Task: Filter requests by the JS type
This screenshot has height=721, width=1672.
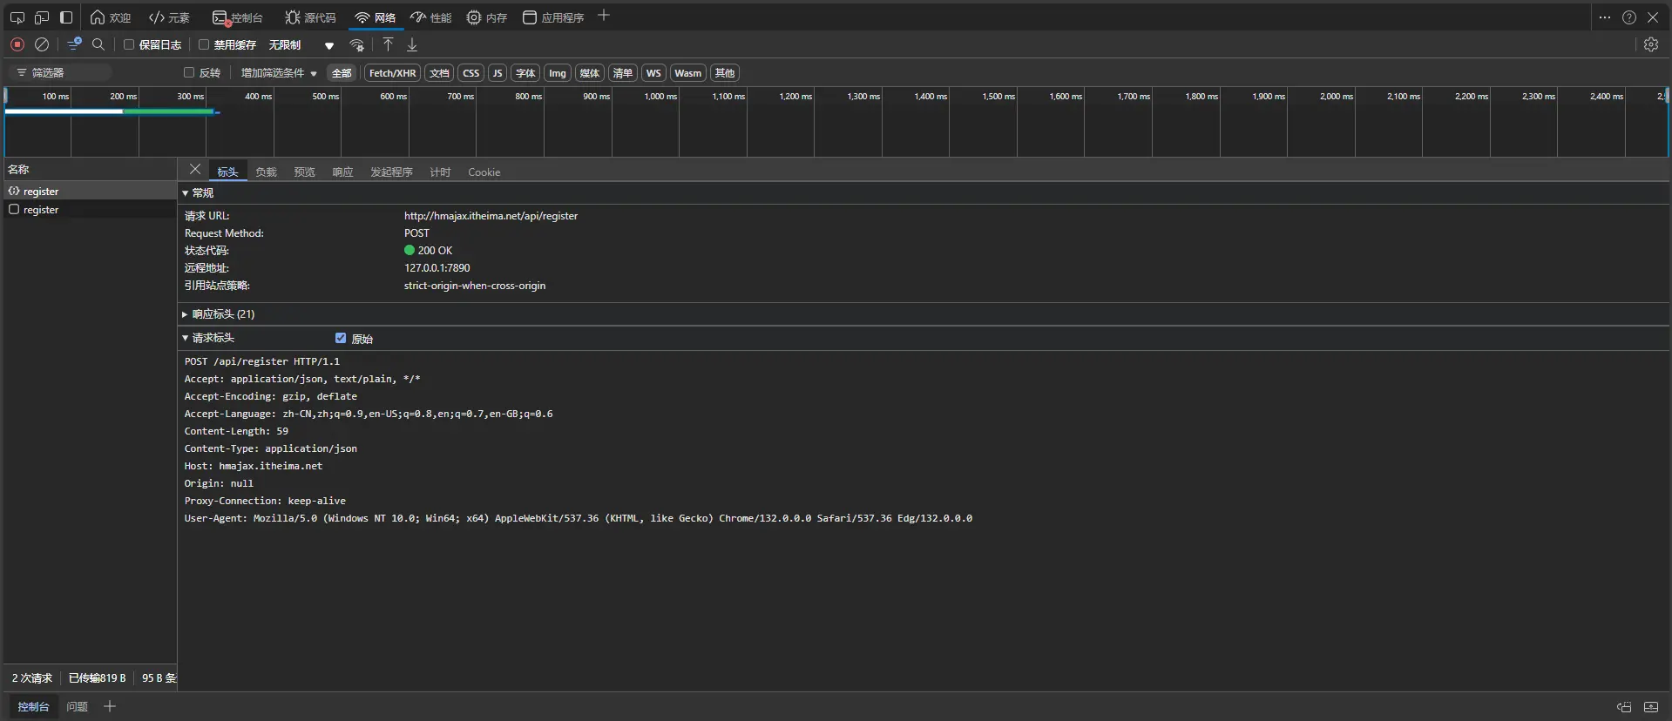Action: coord(498,73)
